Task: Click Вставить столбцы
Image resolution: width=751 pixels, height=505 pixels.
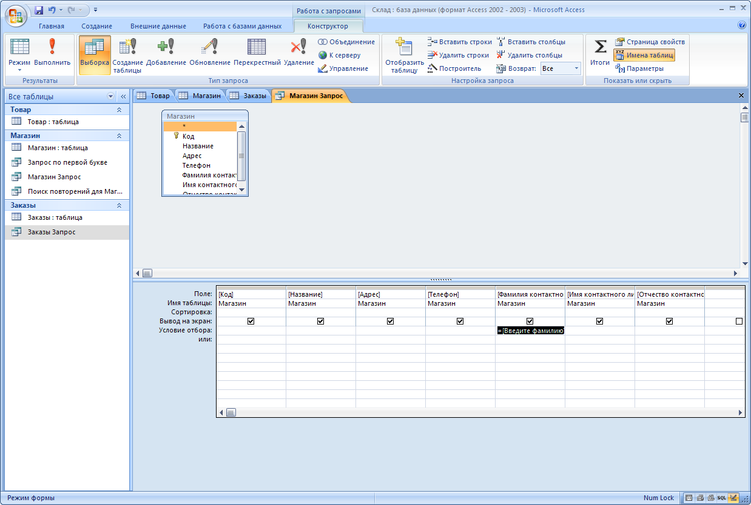Action: coord(531,42)
